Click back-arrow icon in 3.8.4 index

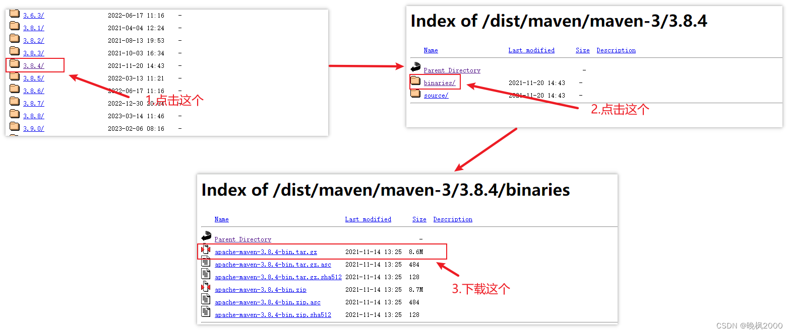415,67
